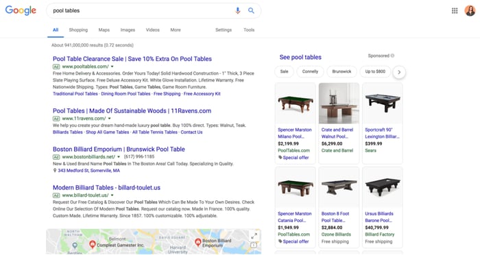Select the Sale filter chip
480x255 pixels.
(x=284, y=71)
